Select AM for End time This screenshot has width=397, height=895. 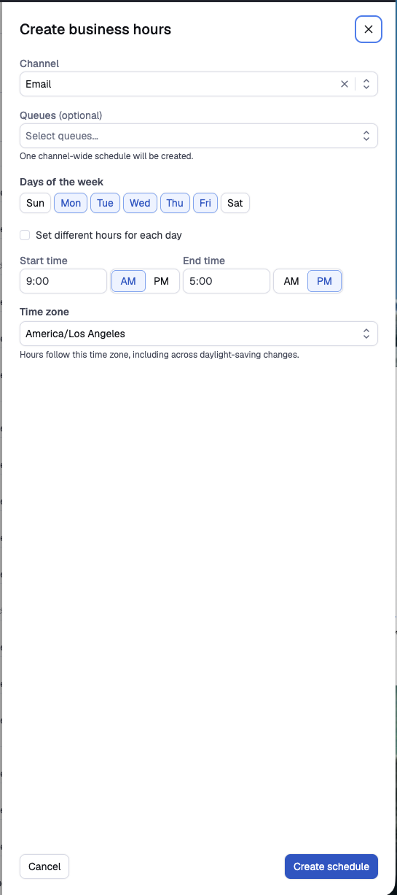(x=291, y=281)
